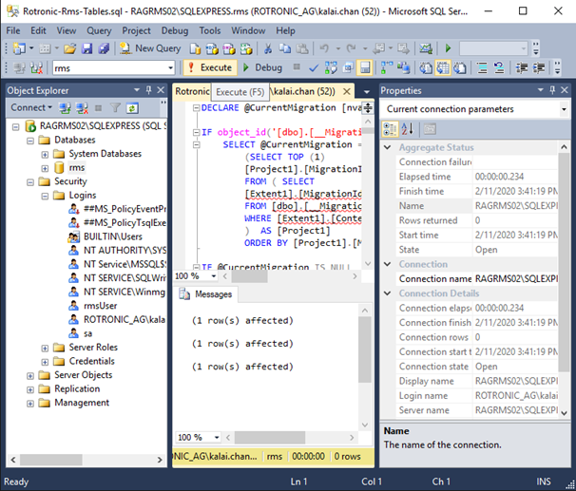Toggle Include Client Statistics button
The height and width of the screenshot is (491, 576).
coord(403,68)
